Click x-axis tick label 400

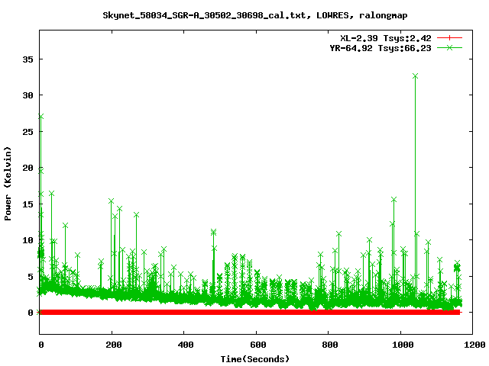coord(185,345)
